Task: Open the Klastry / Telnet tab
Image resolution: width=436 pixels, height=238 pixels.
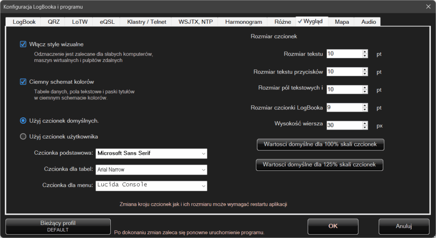Action: (146, 22)
